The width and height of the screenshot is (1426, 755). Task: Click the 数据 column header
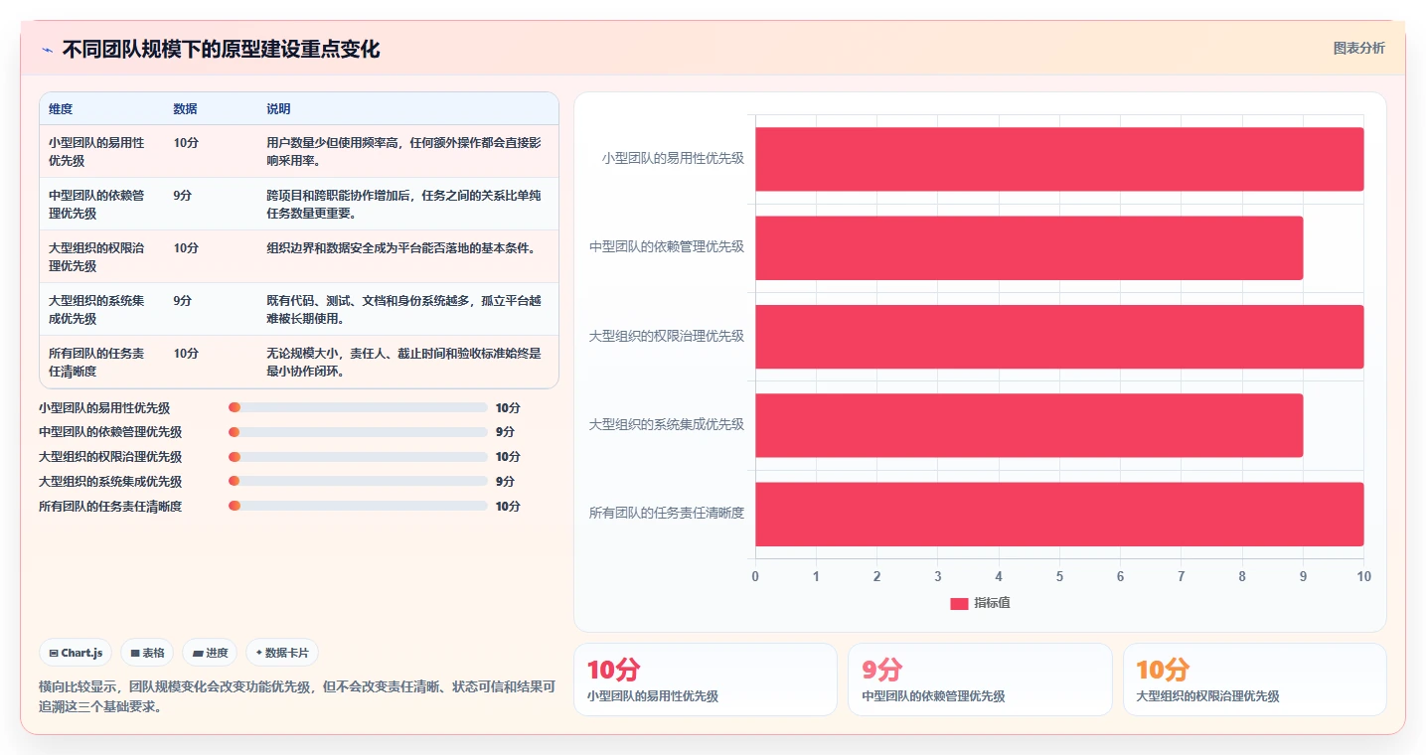coord(185,109)
